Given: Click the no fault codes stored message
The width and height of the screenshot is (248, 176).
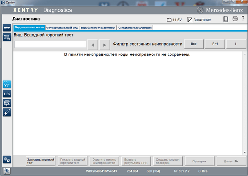Looking at the screenshot, I should [127, 54].
